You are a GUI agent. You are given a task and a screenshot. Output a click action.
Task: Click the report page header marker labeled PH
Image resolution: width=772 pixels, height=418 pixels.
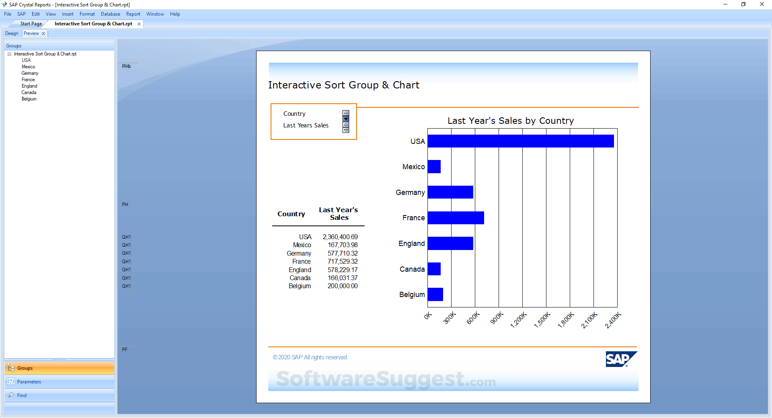(125, 204)
